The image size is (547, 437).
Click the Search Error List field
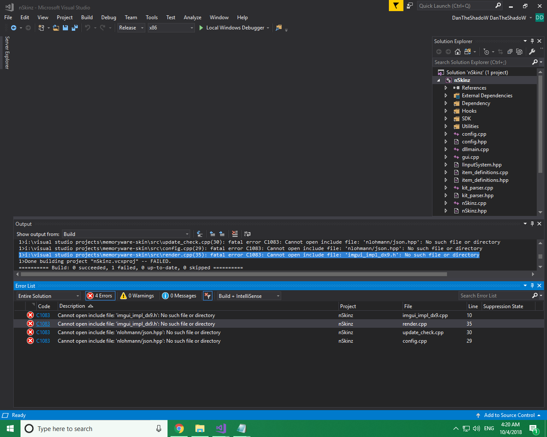[x=495, y=296]
